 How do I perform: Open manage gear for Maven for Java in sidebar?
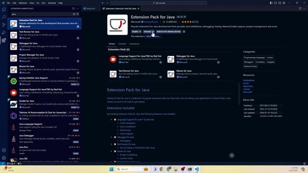[78, 73]
